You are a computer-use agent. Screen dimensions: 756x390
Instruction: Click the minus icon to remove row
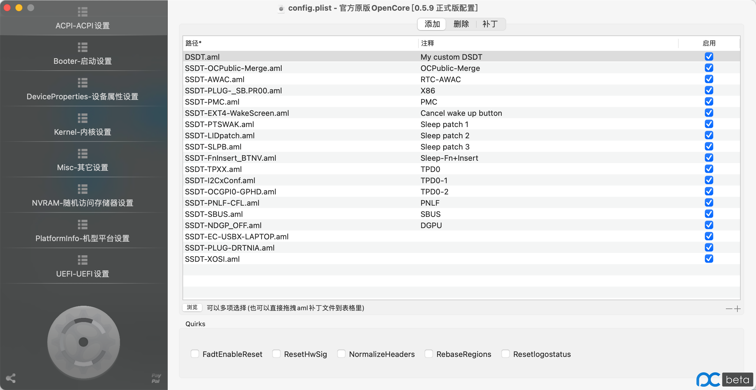coord(729,309)
